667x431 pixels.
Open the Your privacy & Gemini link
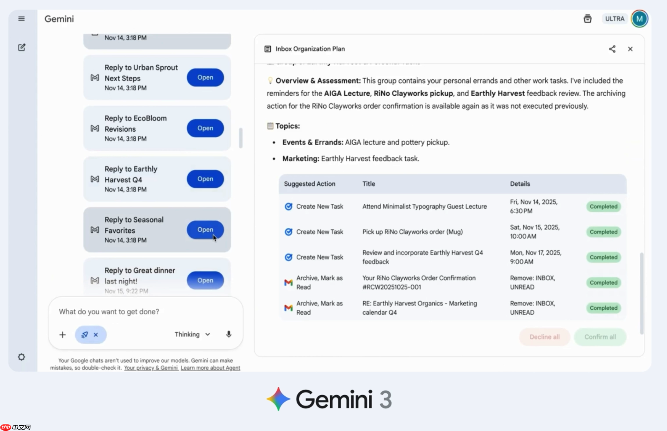coord(151,368)
